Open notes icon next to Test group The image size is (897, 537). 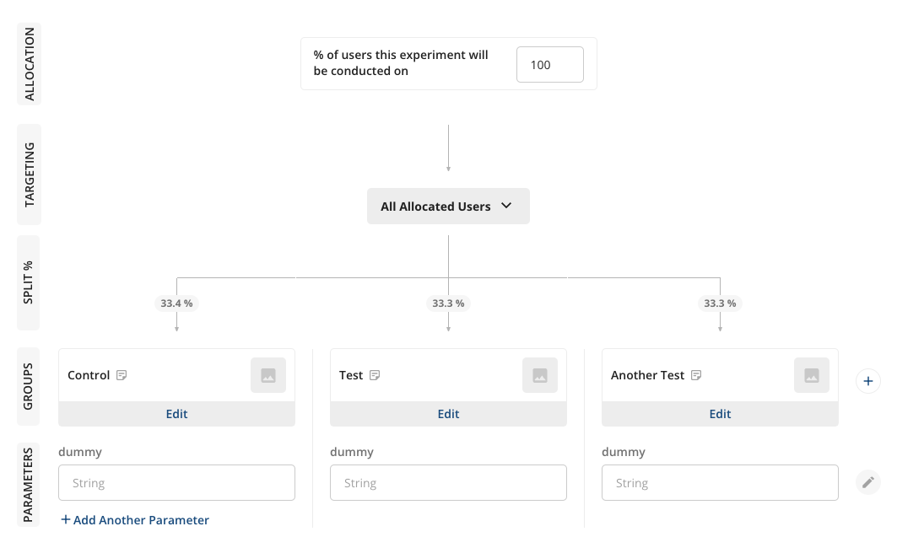pyautogui.click(x=375, y=375)
